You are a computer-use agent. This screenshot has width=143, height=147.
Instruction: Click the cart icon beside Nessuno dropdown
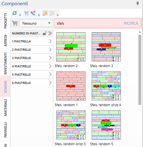15,23
